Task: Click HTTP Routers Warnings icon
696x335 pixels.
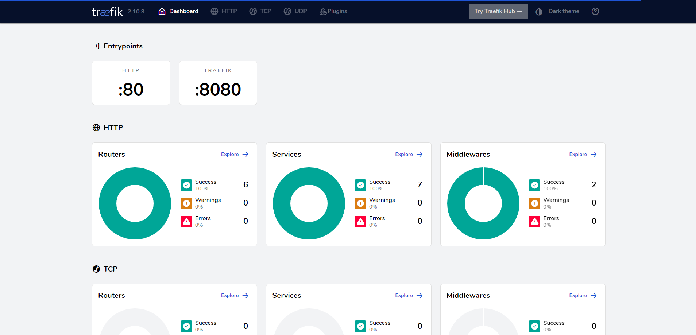Action: point(186,203)
